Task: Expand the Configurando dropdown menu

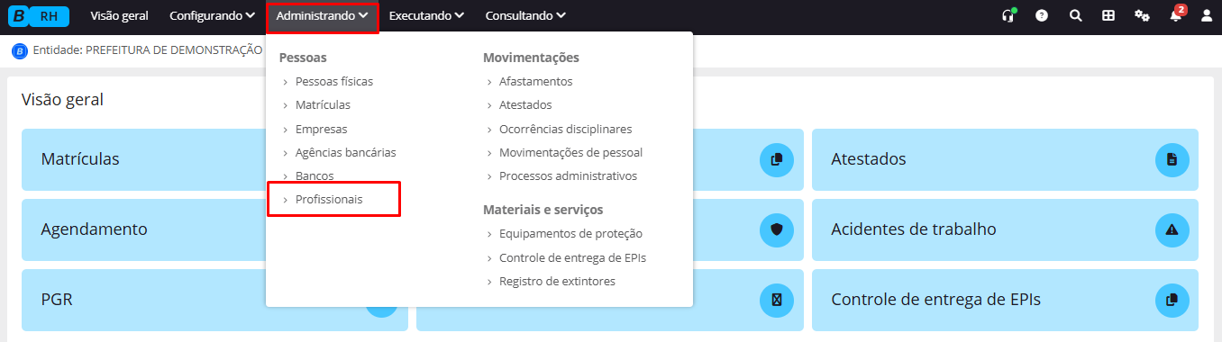Action: (x=212, y=15)
